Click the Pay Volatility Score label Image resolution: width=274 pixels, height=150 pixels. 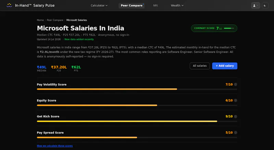52,85
